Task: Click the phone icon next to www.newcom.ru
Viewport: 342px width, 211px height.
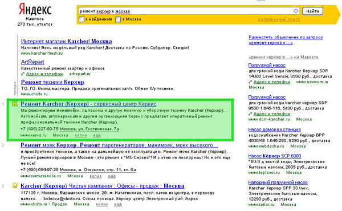Action: pyautogui.click(x=250, y=82)
